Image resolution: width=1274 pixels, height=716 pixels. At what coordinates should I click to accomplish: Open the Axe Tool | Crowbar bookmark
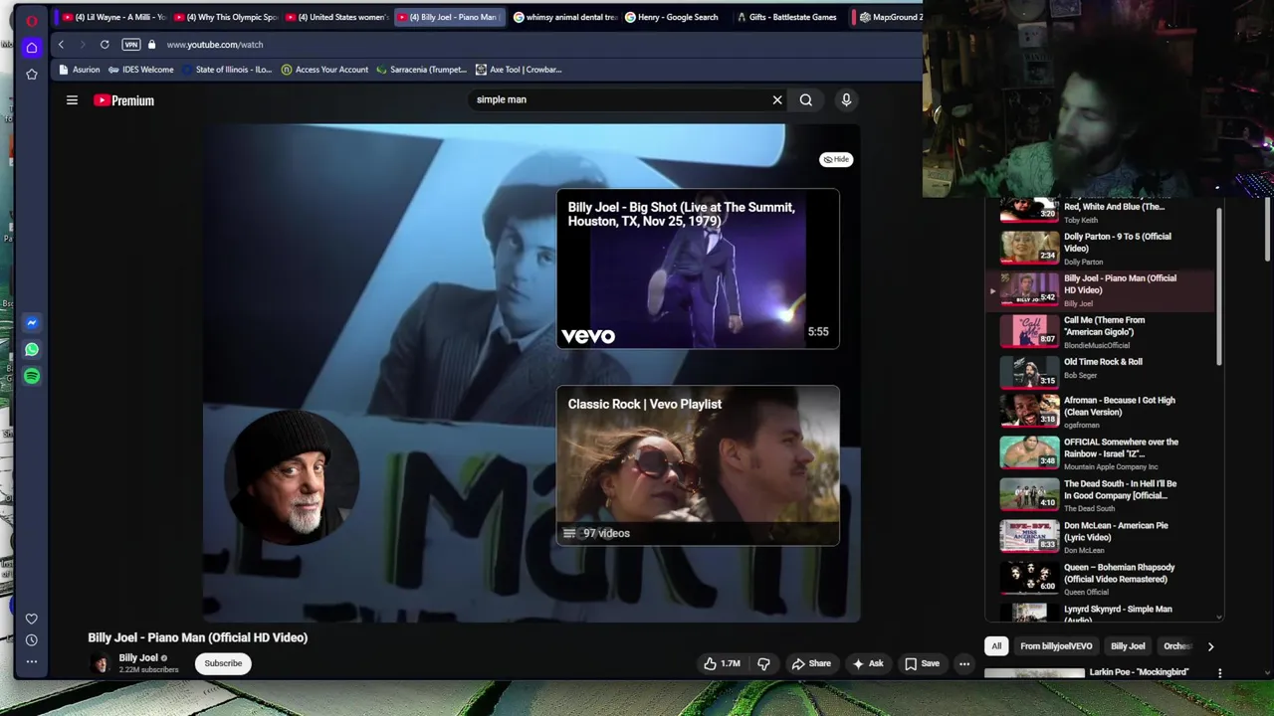point(519,70)
